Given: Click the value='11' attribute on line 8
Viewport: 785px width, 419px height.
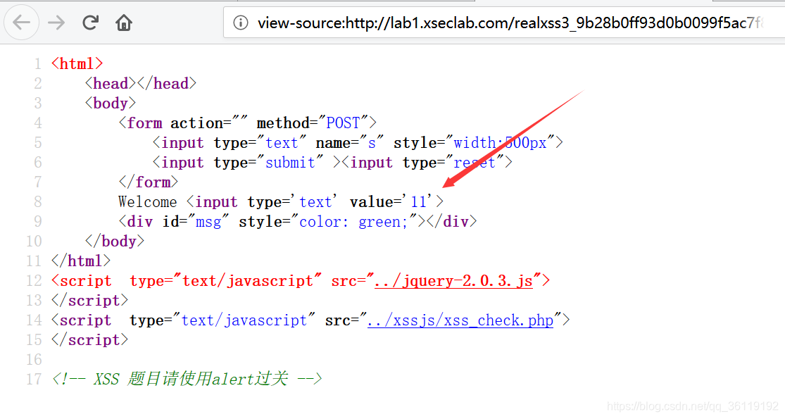Looking at the screenshot, I should coord(391,201).
